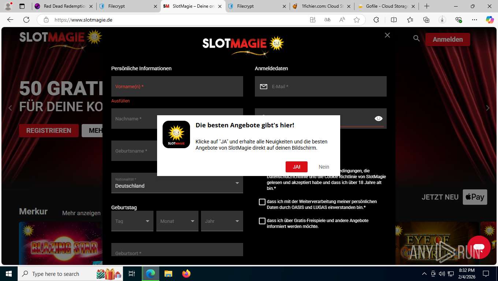Open the Downloads icon

(442, 20)
